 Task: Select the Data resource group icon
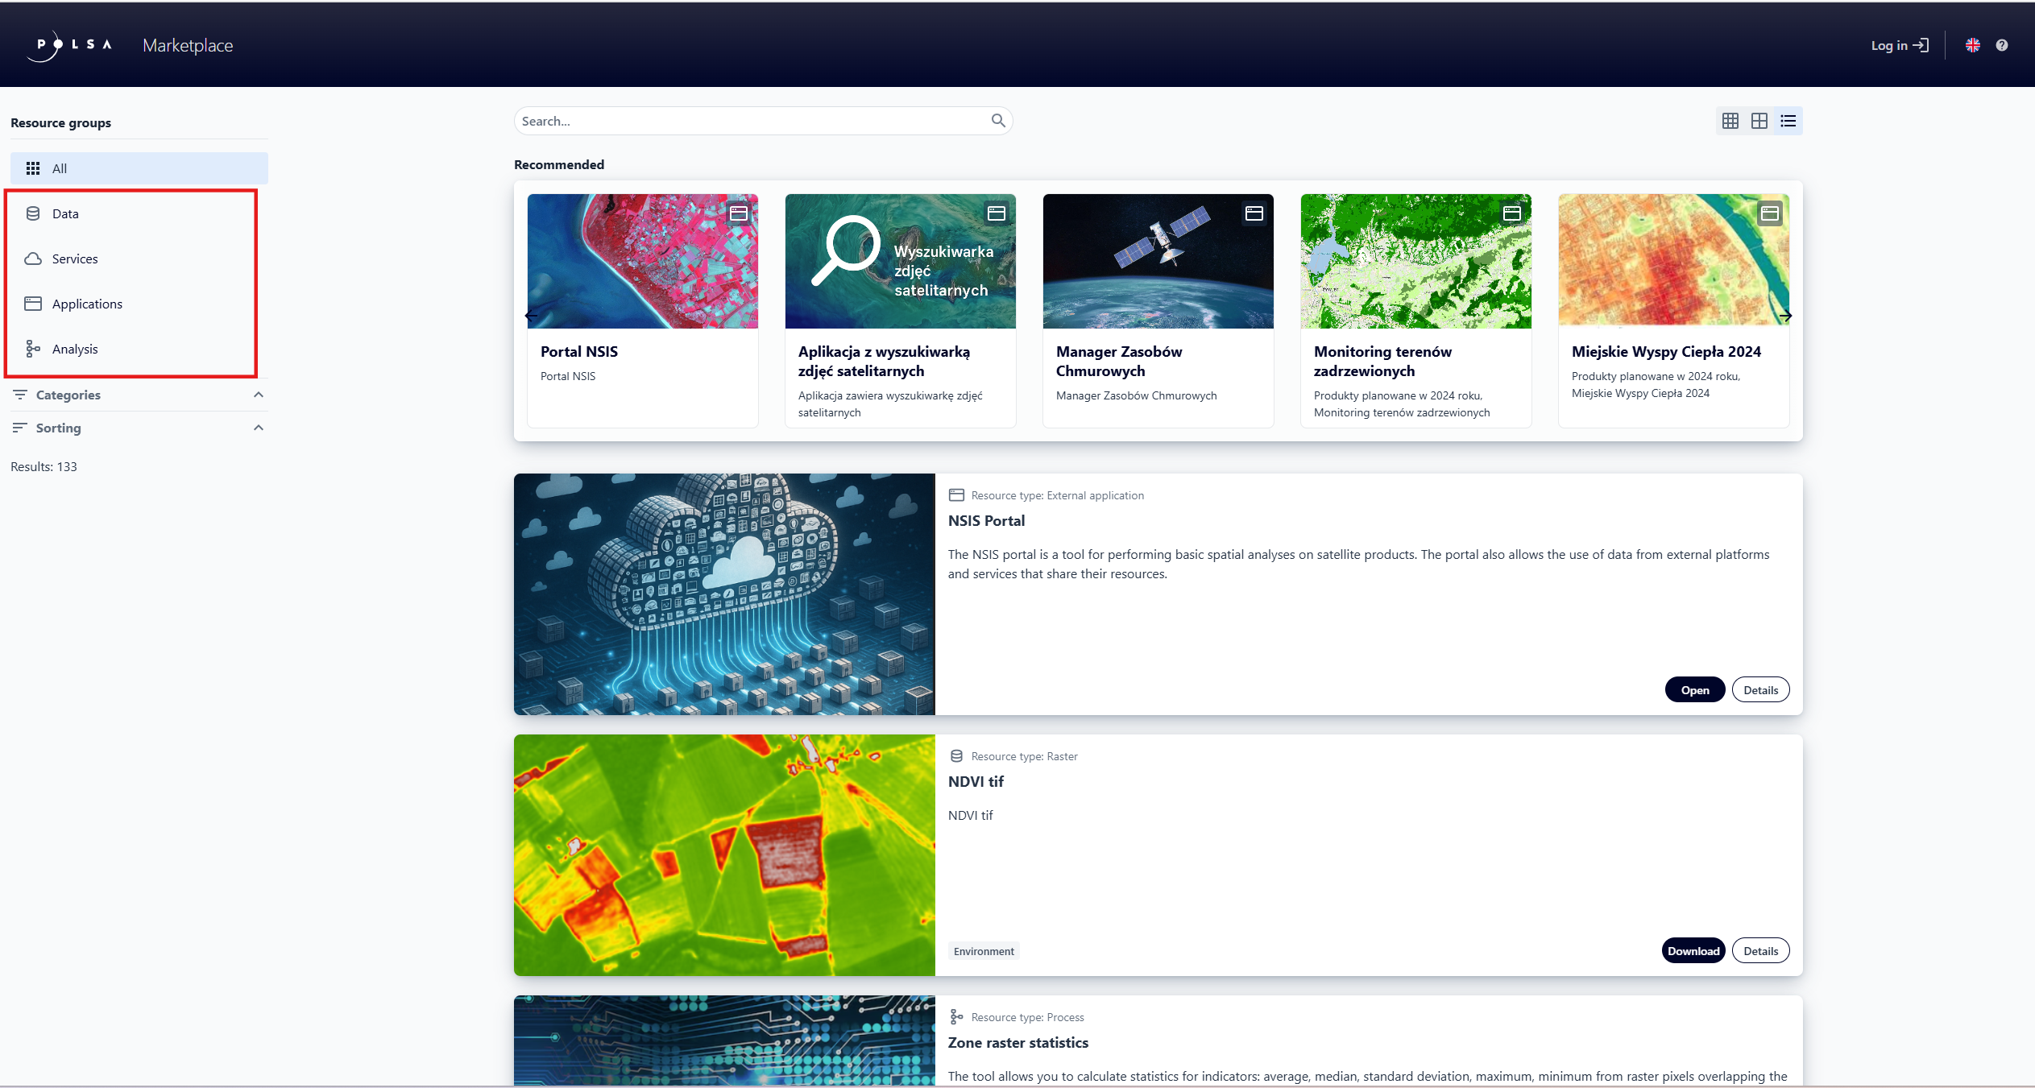click(33, 213)
